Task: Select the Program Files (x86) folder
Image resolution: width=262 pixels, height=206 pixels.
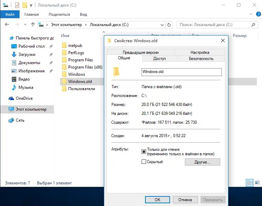Action: tap(82, 67)
